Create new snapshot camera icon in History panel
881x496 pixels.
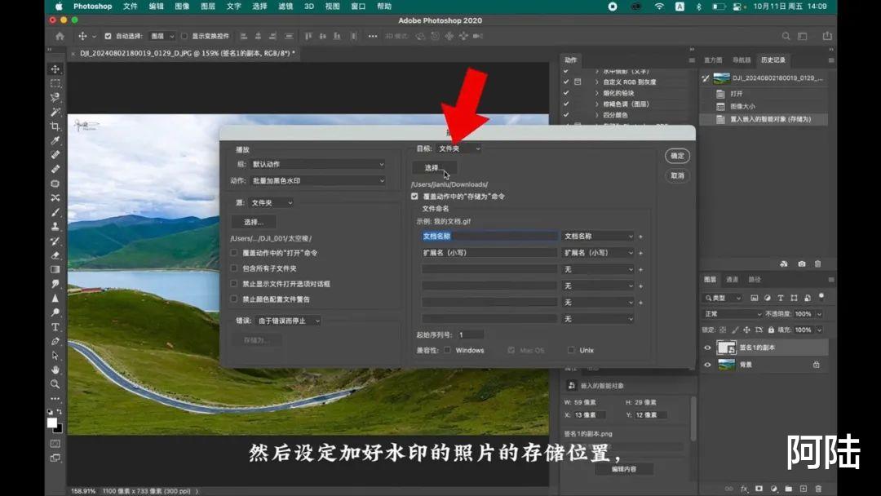coord(802,263)
